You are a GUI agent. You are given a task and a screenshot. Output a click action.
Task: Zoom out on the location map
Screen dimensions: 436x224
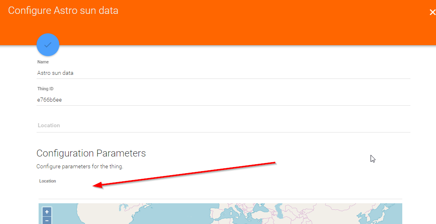47,221
